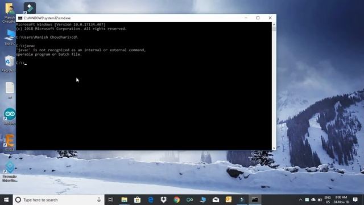Open the keyboard tray icon
The image size is (364, 205).
click(307, 200)
